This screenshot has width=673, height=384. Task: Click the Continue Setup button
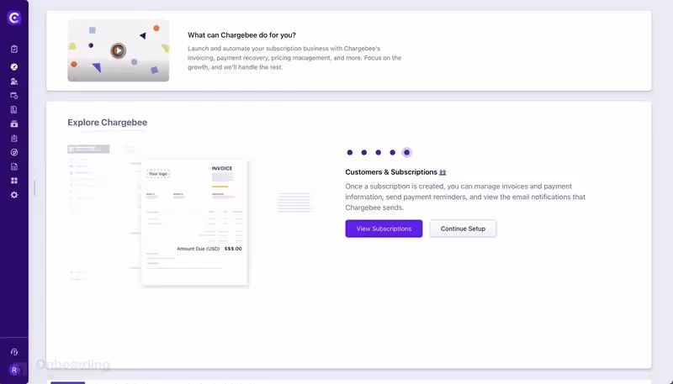(463, 229)
